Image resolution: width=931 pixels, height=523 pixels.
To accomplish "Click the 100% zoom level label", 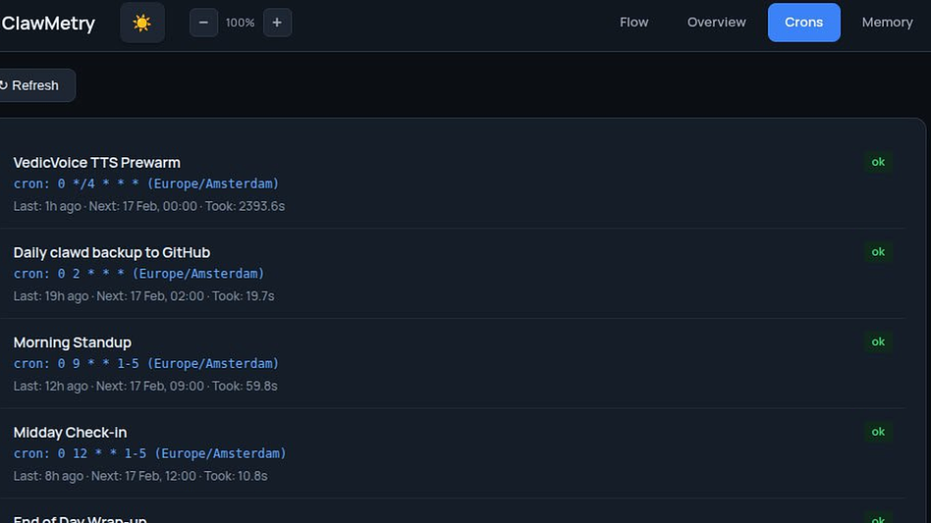I will (240, 23).
